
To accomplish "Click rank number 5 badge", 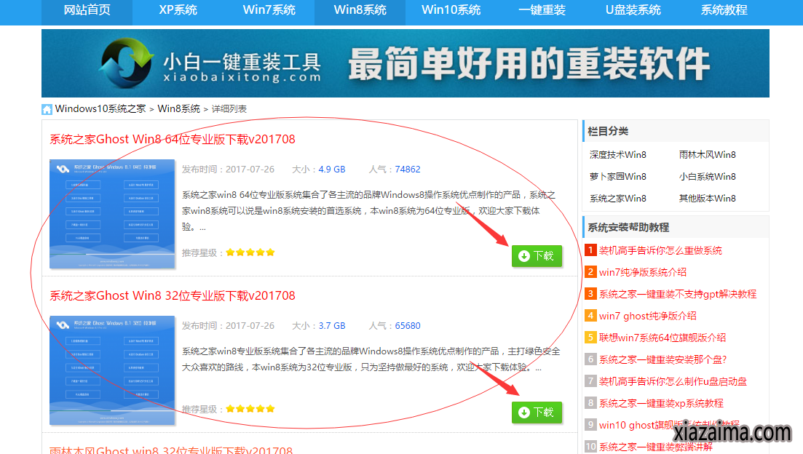I will [590, 338].
